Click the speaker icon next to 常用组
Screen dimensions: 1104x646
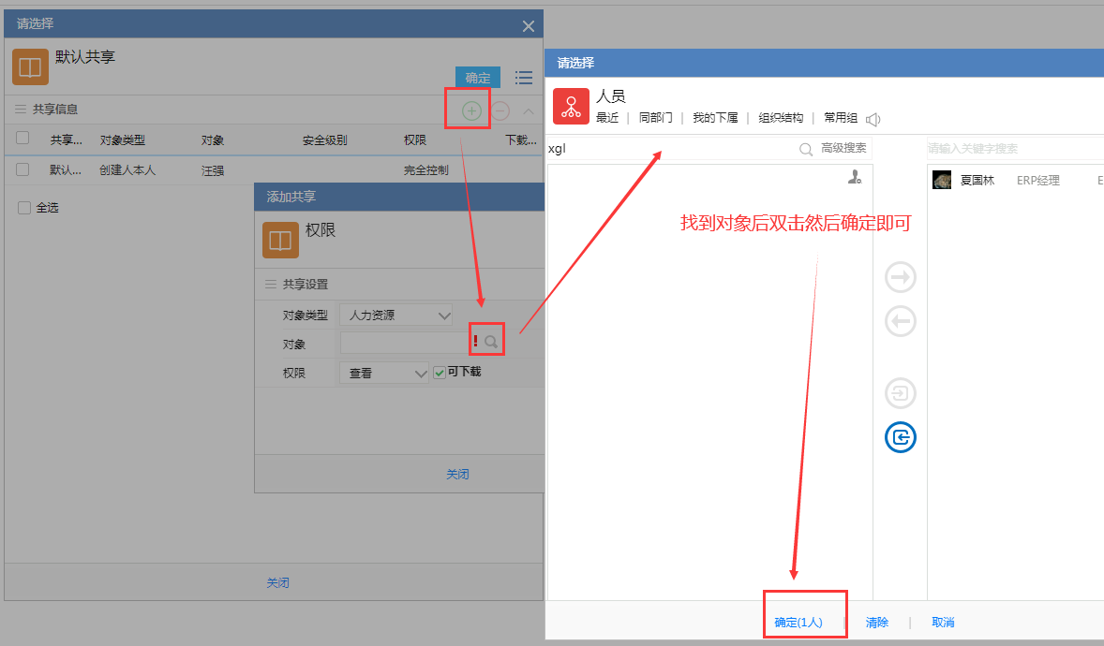point(873,119)
